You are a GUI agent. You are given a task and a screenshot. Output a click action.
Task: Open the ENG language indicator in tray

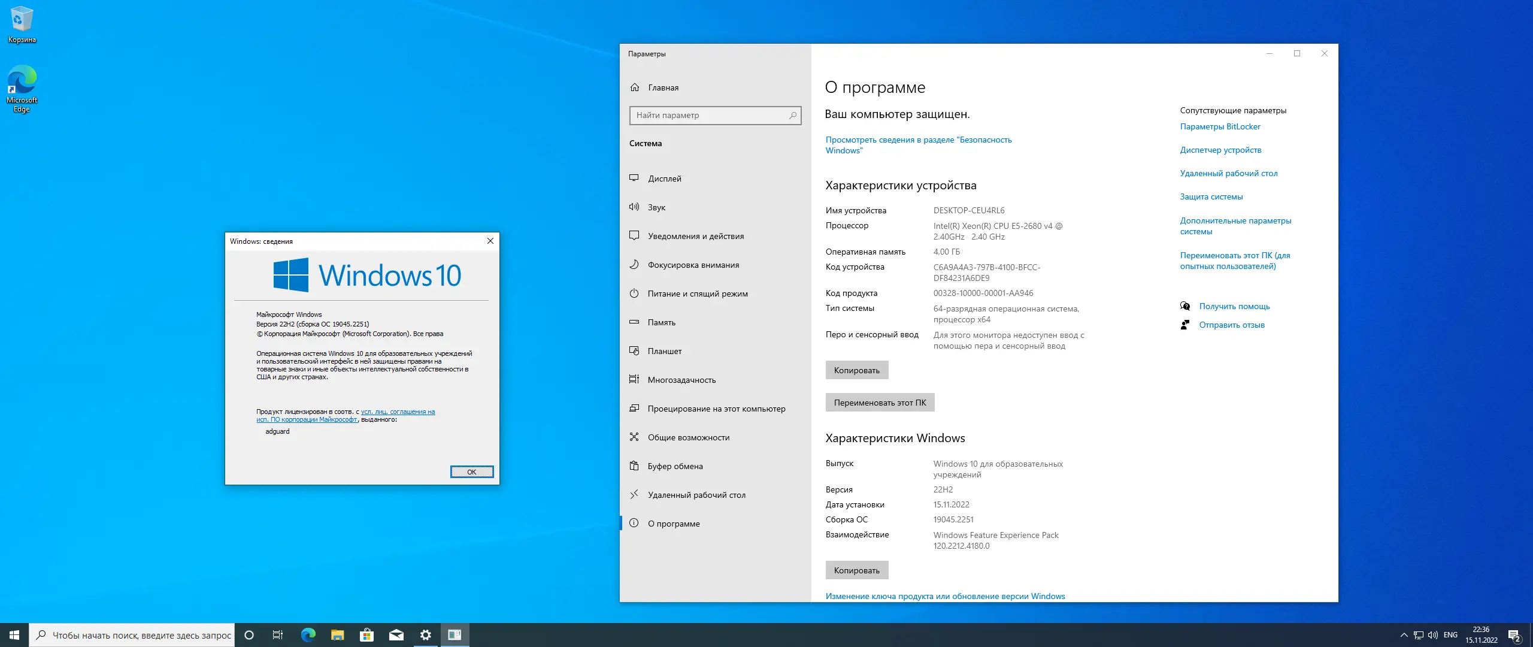[1450, 635]
